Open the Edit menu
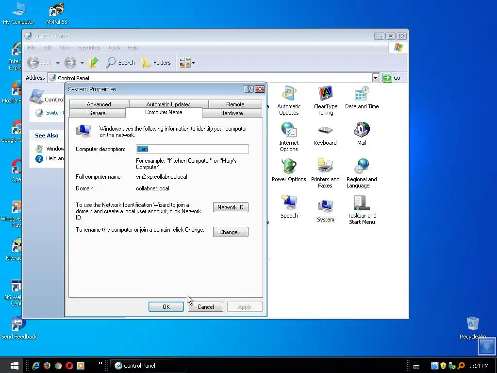497x373 pixels. 48,48
